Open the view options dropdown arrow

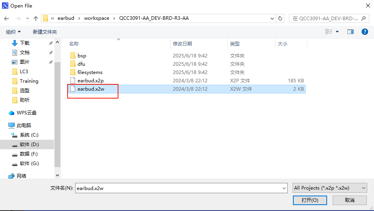click(x=337, y=32)
